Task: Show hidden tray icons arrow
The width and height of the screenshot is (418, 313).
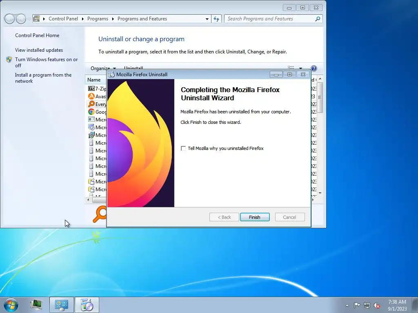Action: pyautogui.click(x=347, y=305)
